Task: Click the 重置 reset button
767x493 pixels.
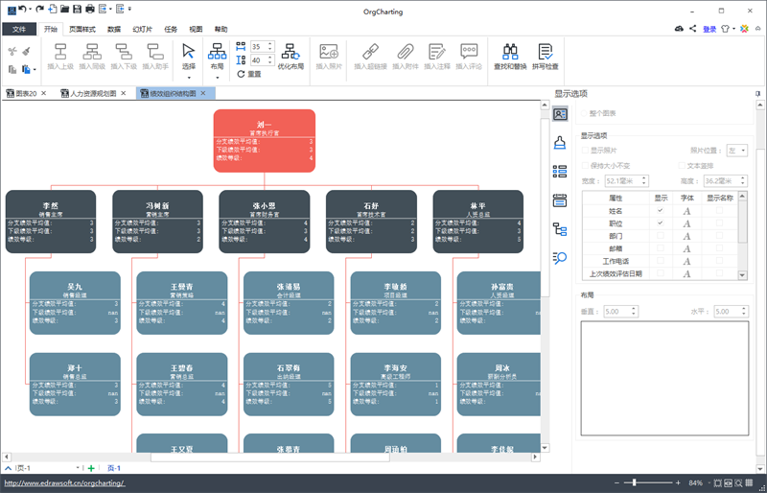Action: click(x=249, y=74)
